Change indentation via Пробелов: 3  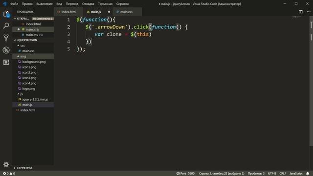pos(256,174)
